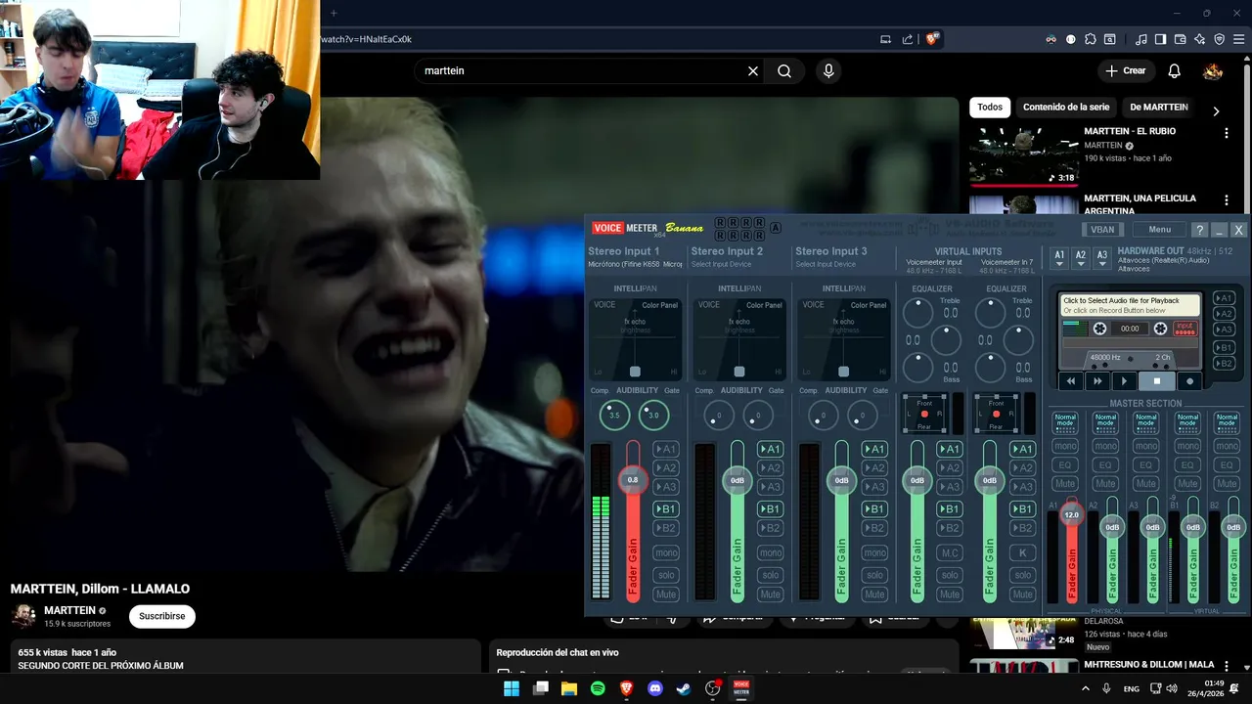Open the YouTube account avatar menu
The width and height of the screenshot is (1252, 704).
1213,70
